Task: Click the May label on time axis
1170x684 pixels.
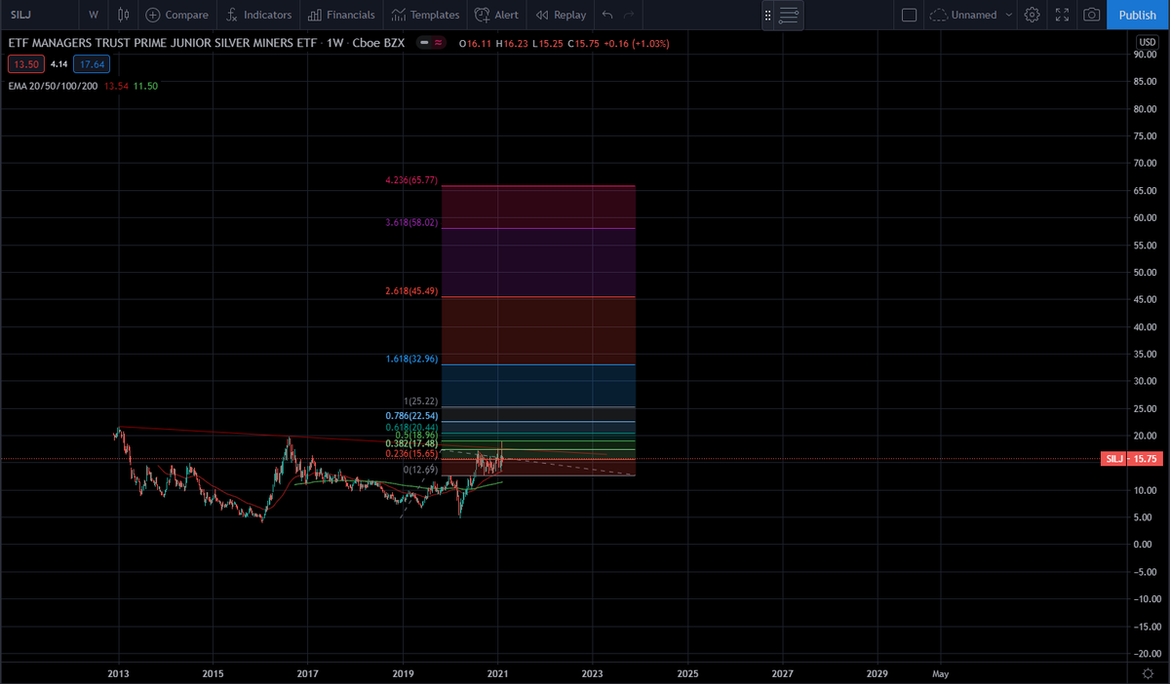Action: [x=940, y=673]
